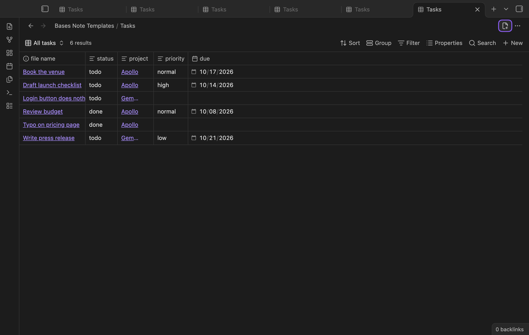
Task: Click the file name column header
Action: point(52,59)
